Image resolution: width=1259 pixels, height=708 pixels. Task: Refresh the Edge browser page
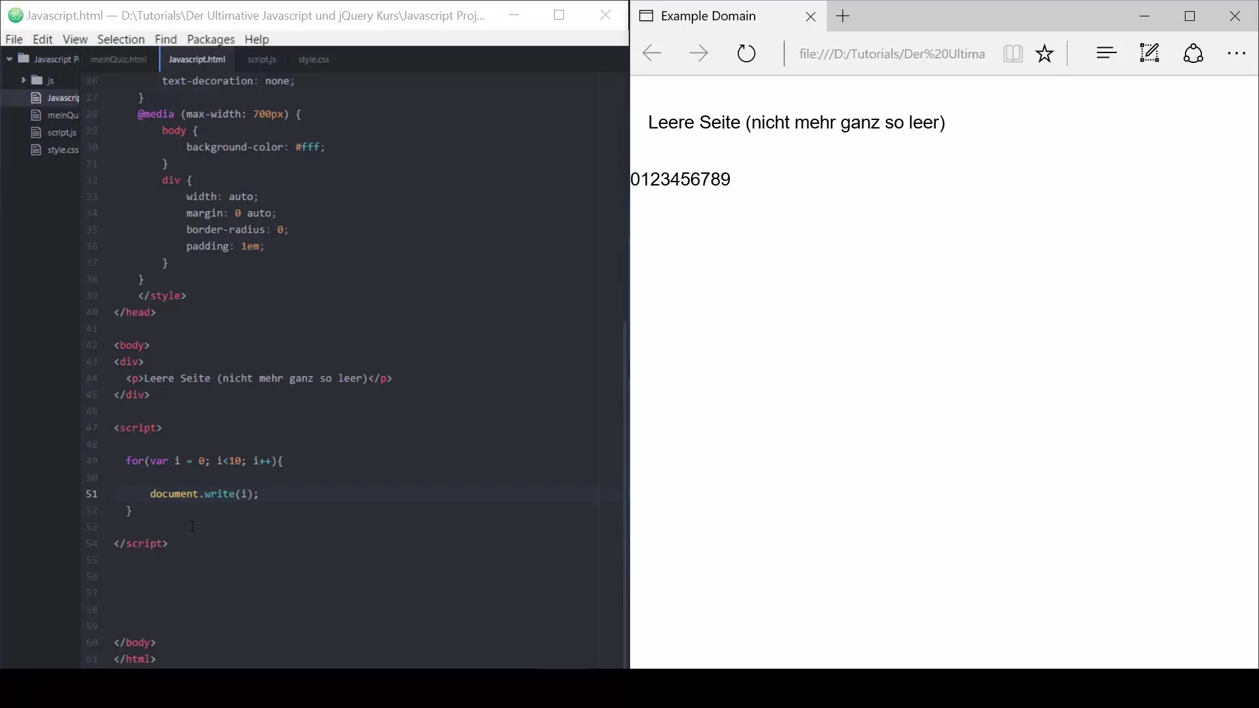(746, 54)
